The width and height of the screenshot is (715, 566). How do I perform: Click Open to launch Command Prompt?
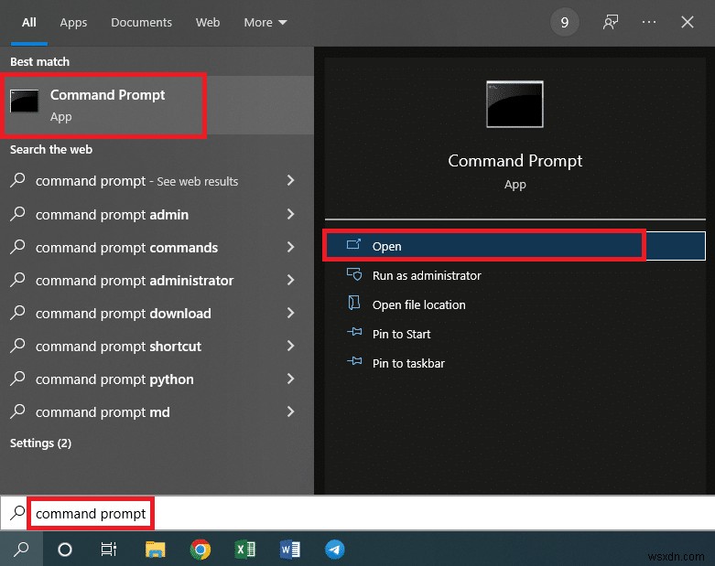(x=387, y=246)
